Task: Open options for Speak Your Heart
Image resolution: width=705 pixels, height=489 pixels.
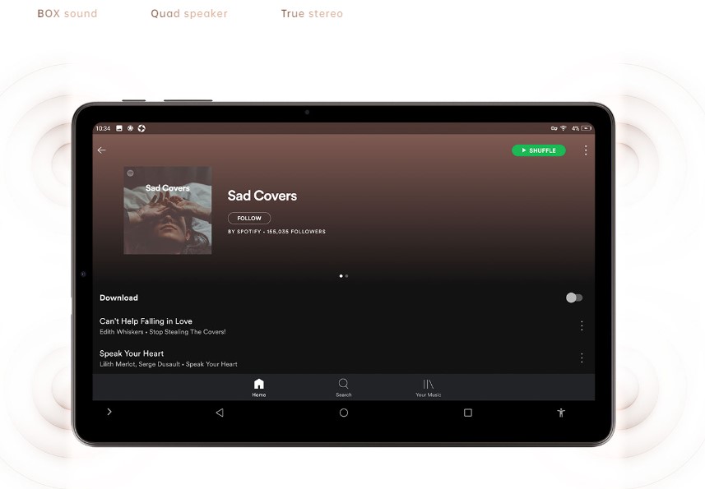Action: pyautogui.click(x=582, y=358)
